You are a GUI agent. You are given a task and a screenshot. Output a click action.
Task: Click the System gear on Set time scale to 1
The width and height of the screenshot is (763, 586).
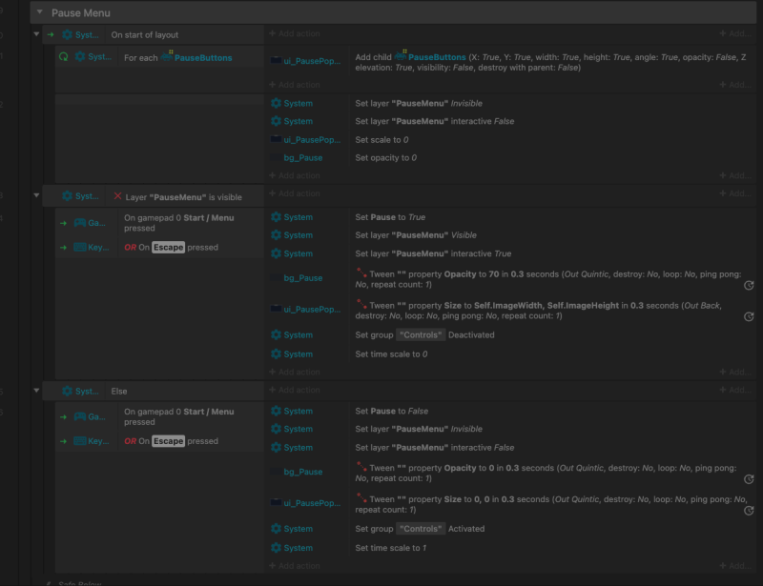276,548
